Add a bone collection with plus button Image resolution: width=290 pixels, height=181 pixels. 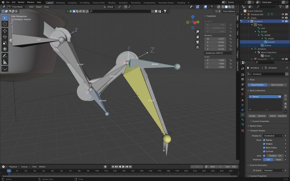(285, 96)
